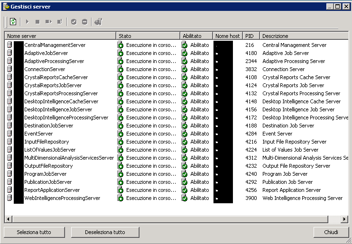Sort by the Descrizione column header
352x244 pixels.
coord(304,36)
